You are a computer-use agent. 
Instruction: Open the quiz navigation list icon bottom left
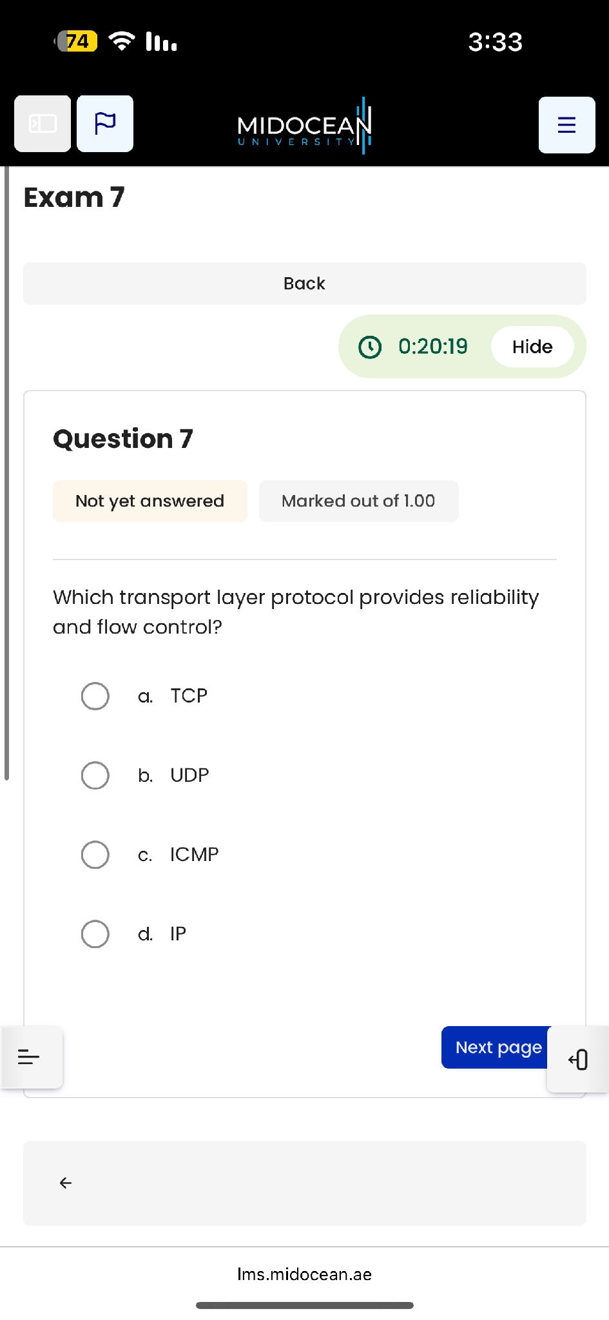click(x=29, y=1056)
